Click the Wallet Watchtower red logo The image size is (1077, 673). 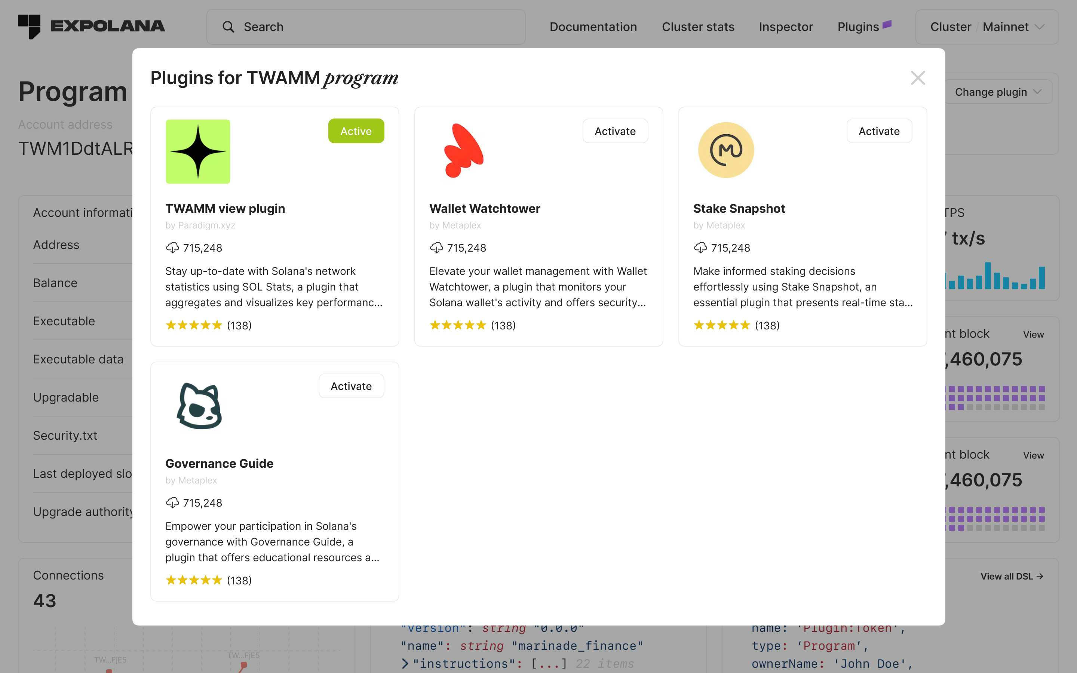coord(463,150)
